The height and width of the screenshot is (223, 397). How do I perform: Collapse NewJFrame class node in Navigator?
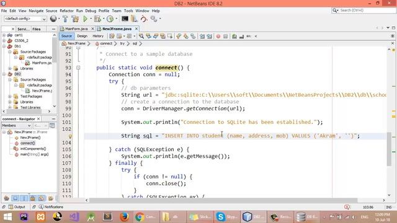[4, 132]
